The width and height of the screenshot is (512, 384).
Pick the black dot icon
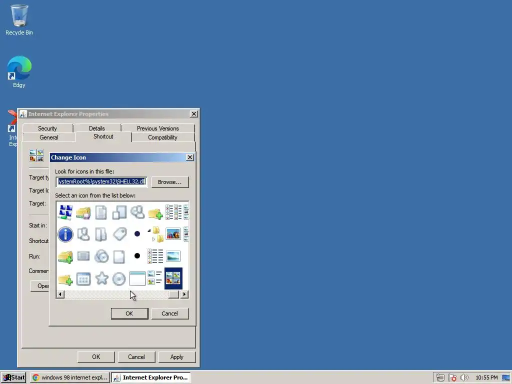point(137,255)
